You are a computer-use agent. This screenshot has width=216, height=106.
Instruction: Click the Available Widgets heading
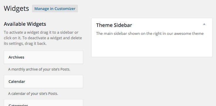tap(25, 24)
